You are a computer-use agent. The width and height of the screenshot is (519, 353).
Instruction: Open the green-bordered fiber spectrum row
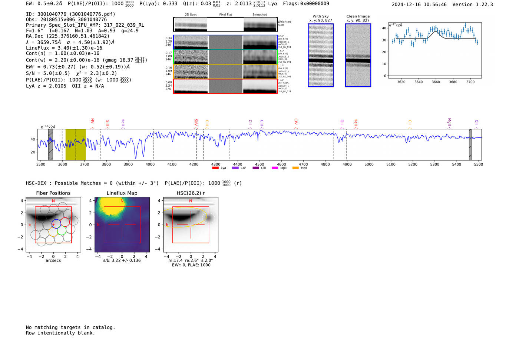225,57
